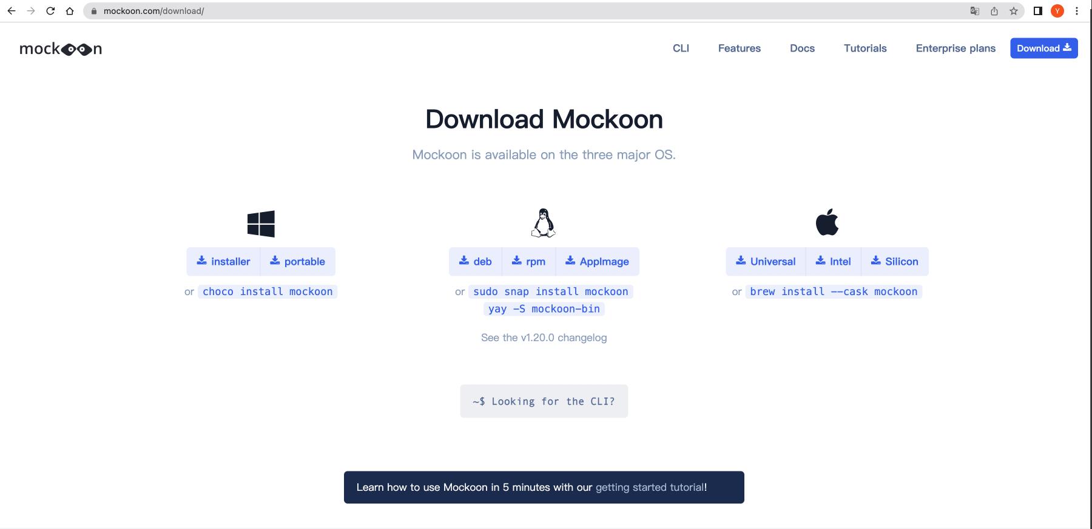This screenshot has height=529, width=1092.
Task: Click the Windows logo icon
Action: pyautogui.click(x=261, y=224)
